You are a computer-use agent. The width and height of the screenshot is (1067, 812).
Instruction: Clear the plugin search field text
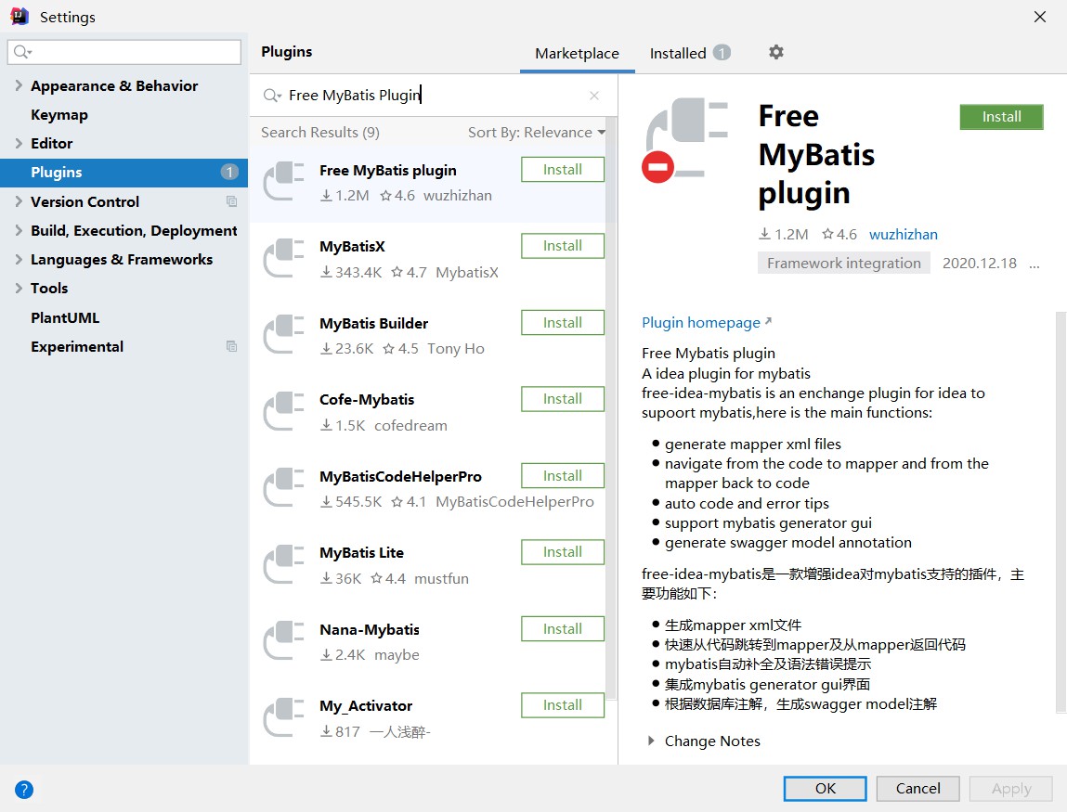coord(594,96)
